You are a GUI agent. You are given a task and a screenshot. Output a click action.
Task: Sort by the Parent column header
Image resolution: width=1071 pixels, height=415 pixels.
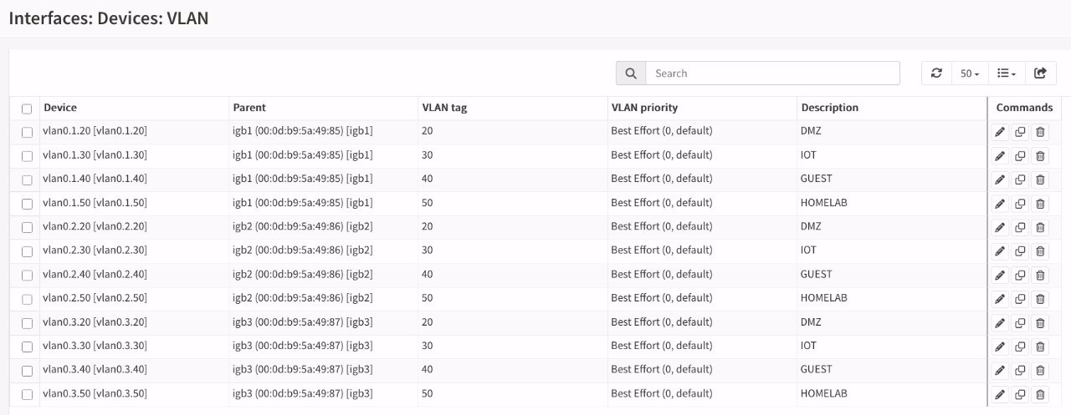point(249,108)
